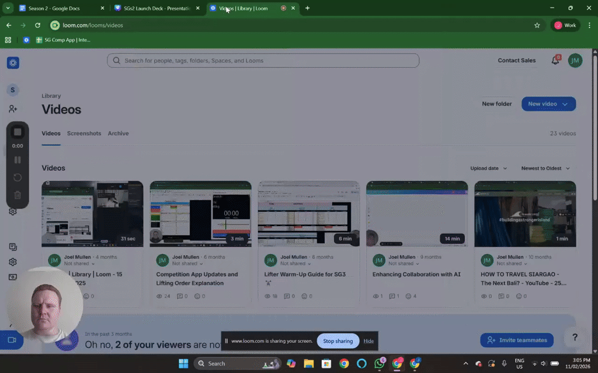Open the Upload date sort dropdown

coord(489,168)
